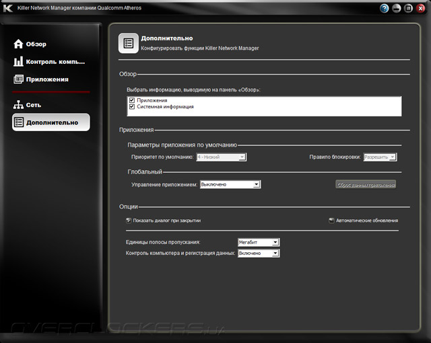431x343 pixels.
Task: Click the Сброс данных приложения button
Action: (366, 185)
